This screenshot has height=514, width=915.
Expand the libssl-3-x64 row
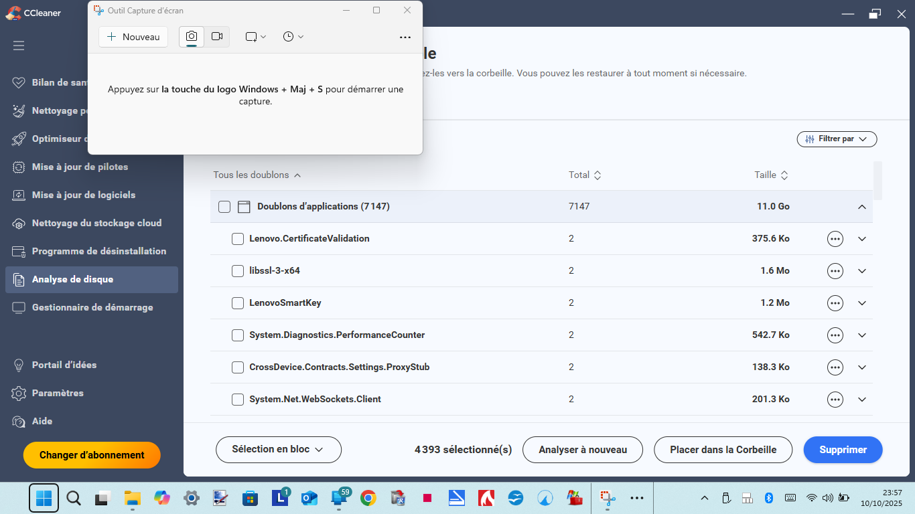pyautogui.click(x=862, y=271)
